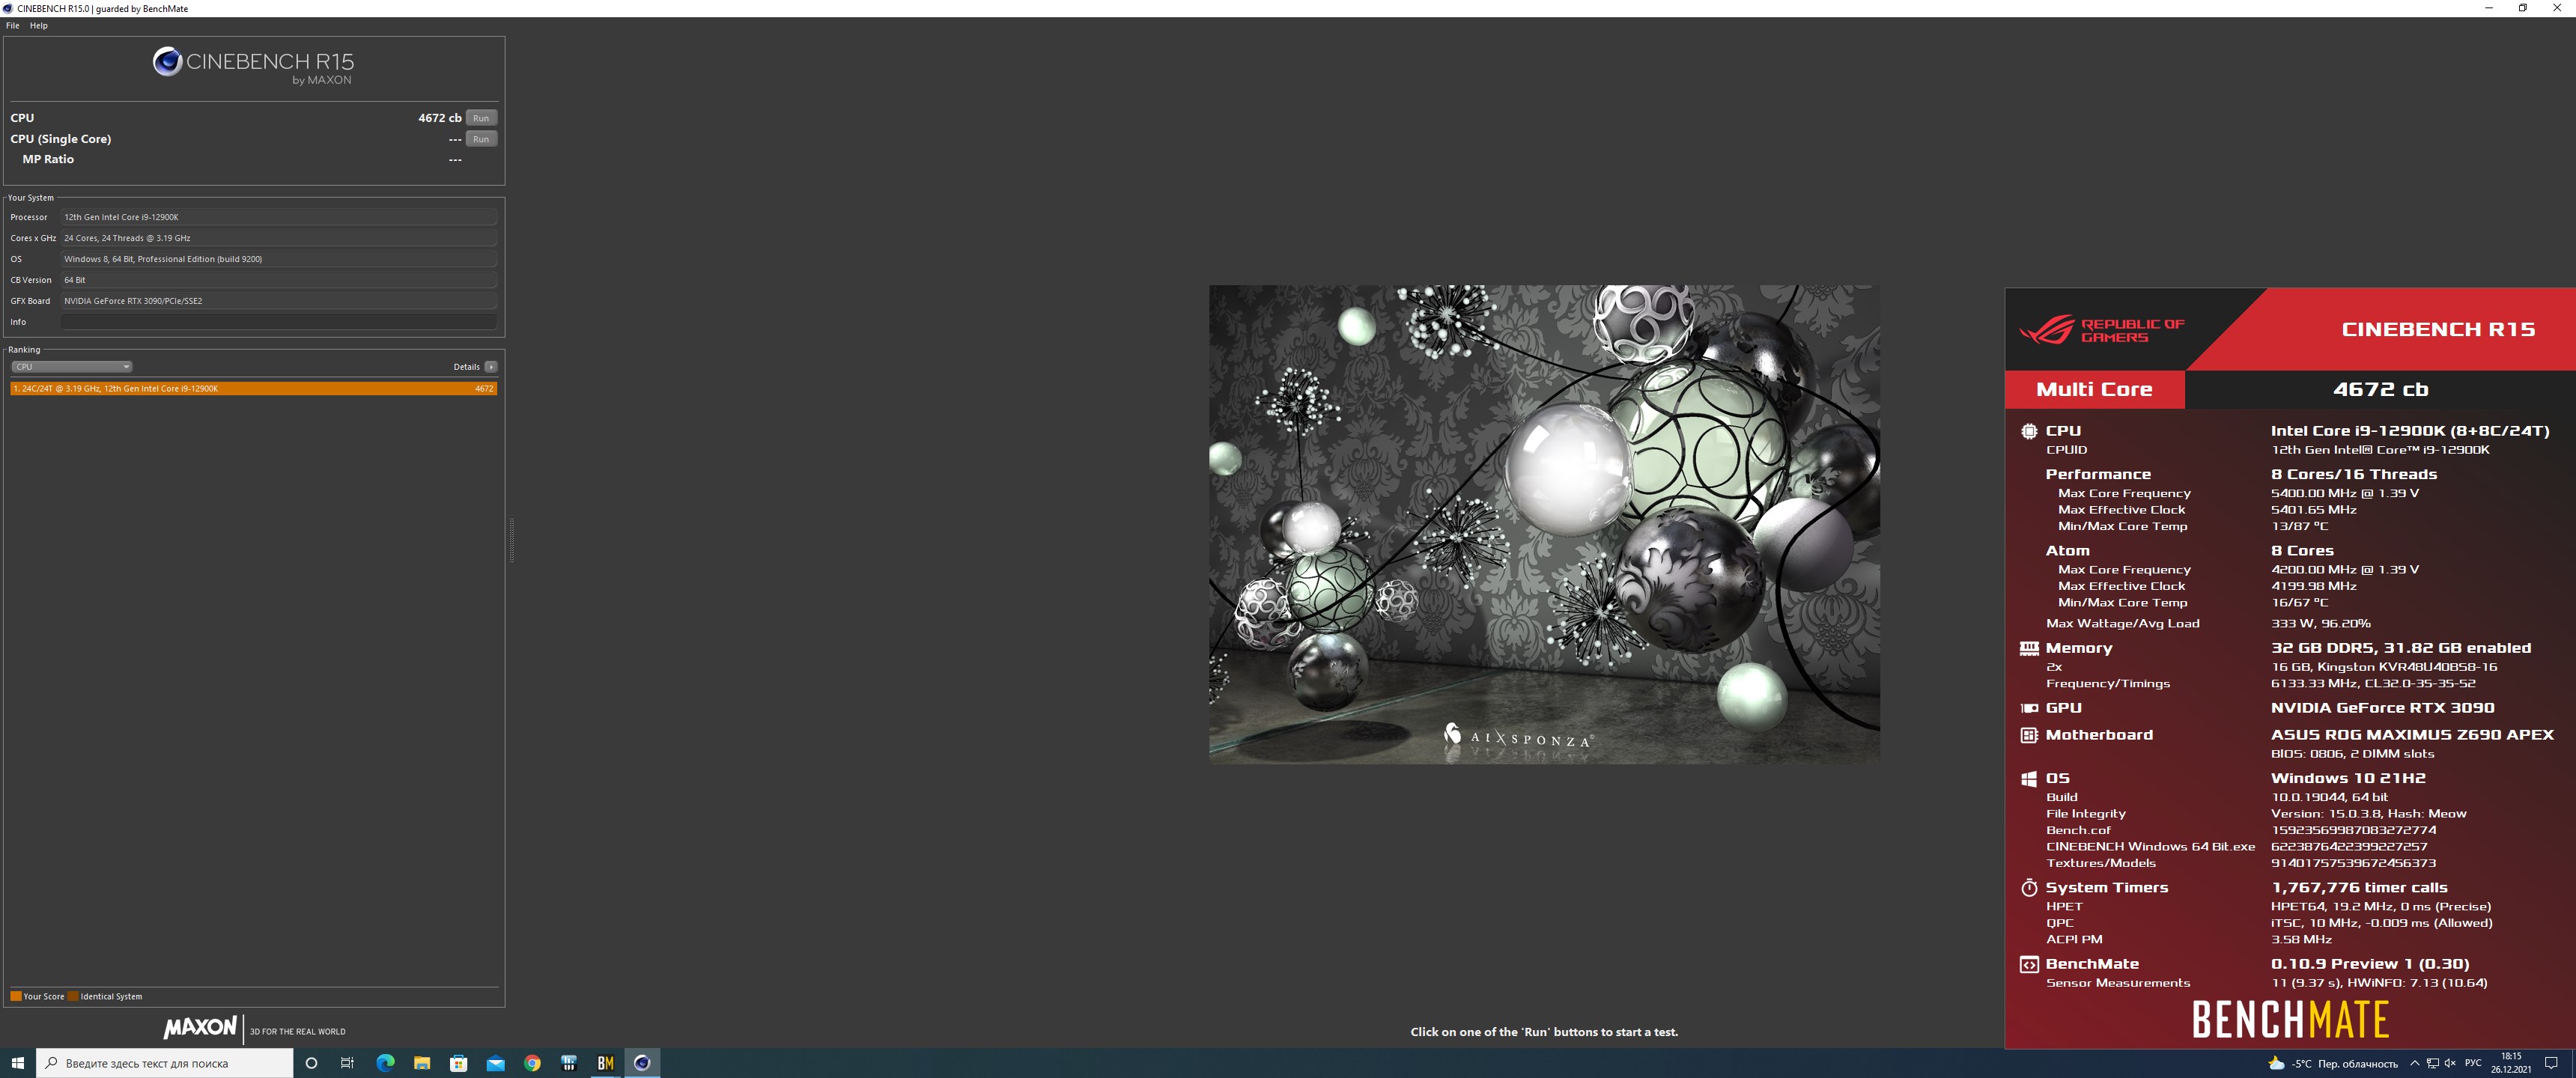Click the Identical System legend swatch
Image resolution: width=2576 pixels, height=1078 pixels.
pos(73,996)
